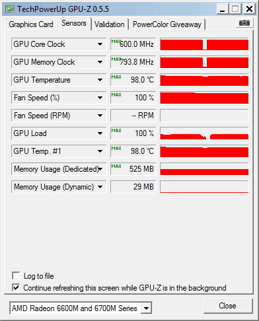Enable the Log to file checkbox
This screenshot has height=321, width=259.
(16, 275)
